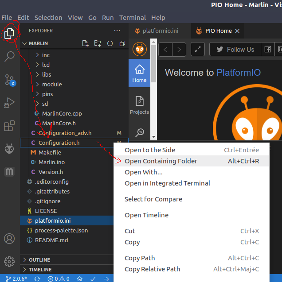Choose Copy Relative Path from context menu
Screen dimensions: 282x282
pos(192,269)
